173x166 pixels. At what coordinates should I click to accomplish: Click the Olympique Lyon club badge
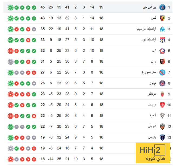[x=162, y=40]
